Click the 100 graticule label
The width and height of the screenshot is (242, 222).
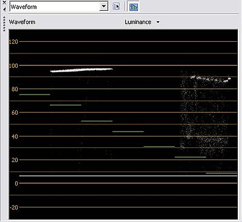[13, 66]
